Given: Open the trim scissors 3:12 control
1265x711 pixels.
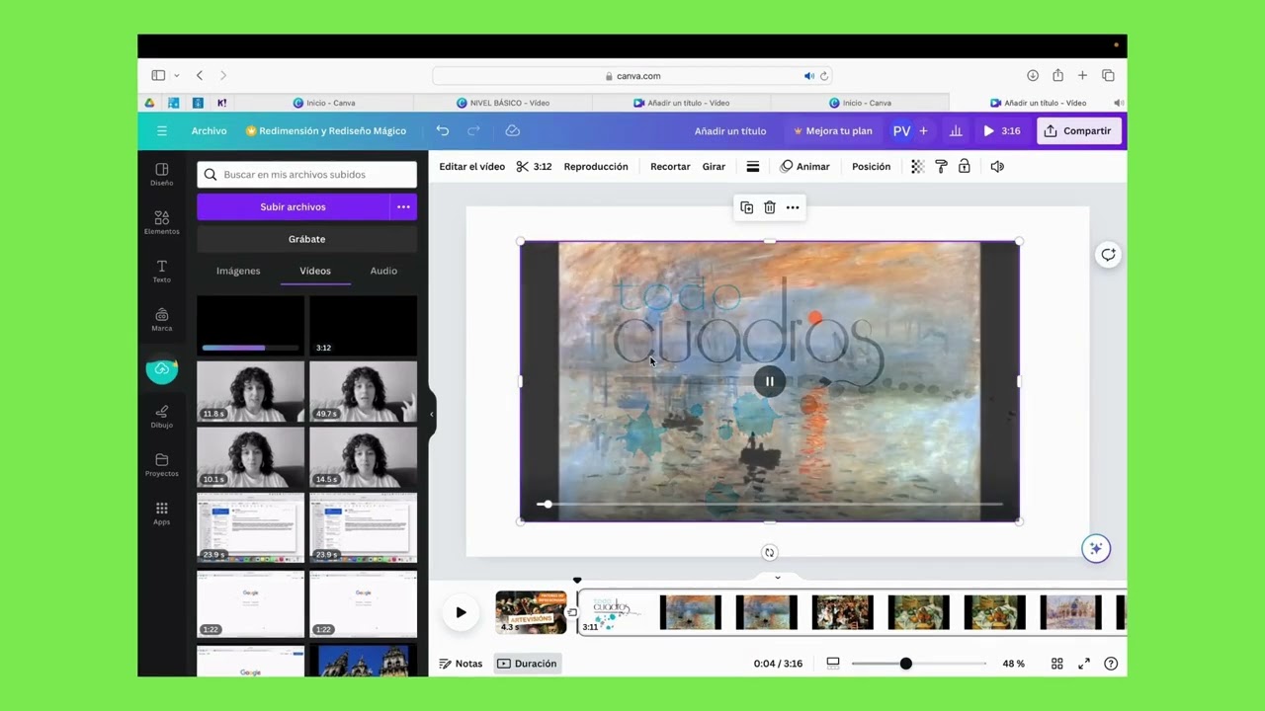Looking at the screenshot, I should pyautogui.click(x=535, y=167).
